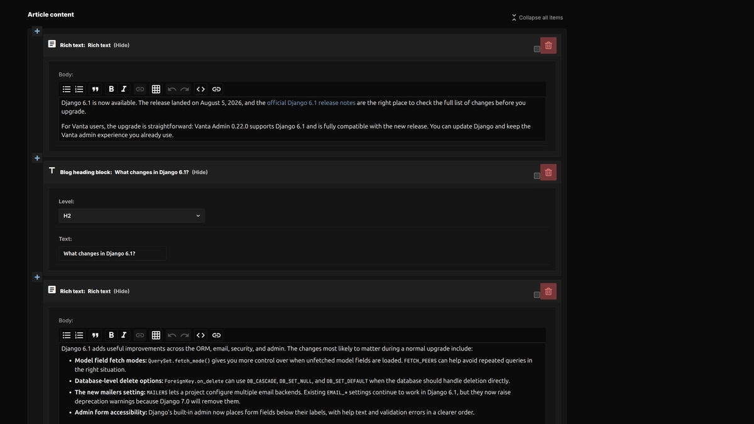Click dimmed link icon in first Body toolbar
This screenshot has width=754, height=424.
click(x=140, y=89)
